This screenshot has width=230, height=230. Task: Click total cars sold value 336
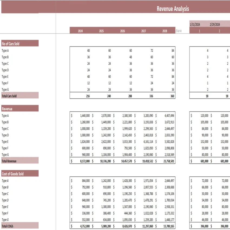coord(151,96)
